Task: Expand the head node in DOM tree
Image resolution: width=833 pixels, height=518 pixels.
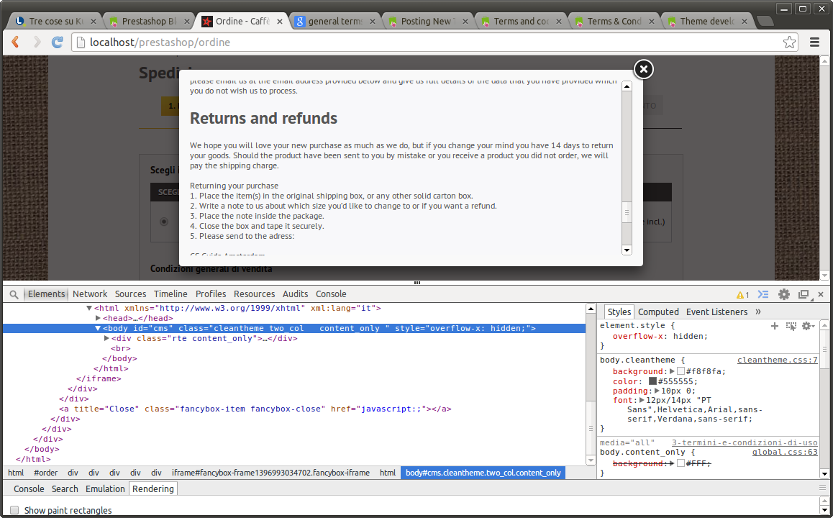Action: click(x=98, y=318)
